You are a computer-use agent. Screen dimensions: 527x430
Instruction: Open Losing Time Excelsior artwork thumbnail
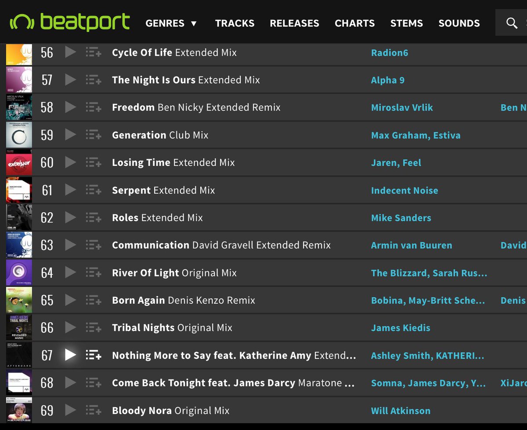click(19, 162)
